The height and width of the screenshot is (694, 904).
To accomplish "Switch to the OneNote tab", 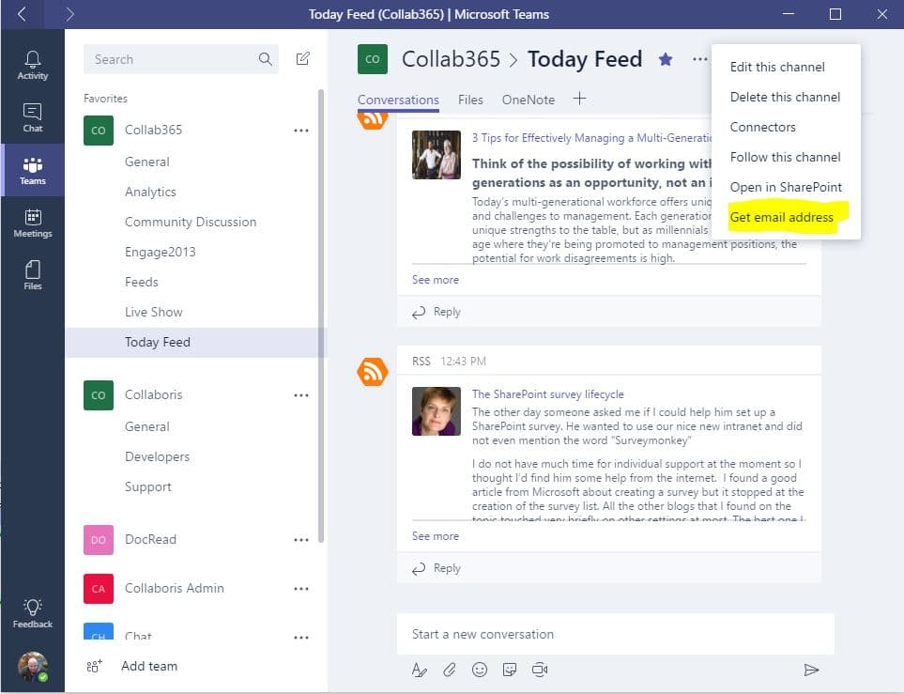I will pyautogui.click(x=528, y=100).
